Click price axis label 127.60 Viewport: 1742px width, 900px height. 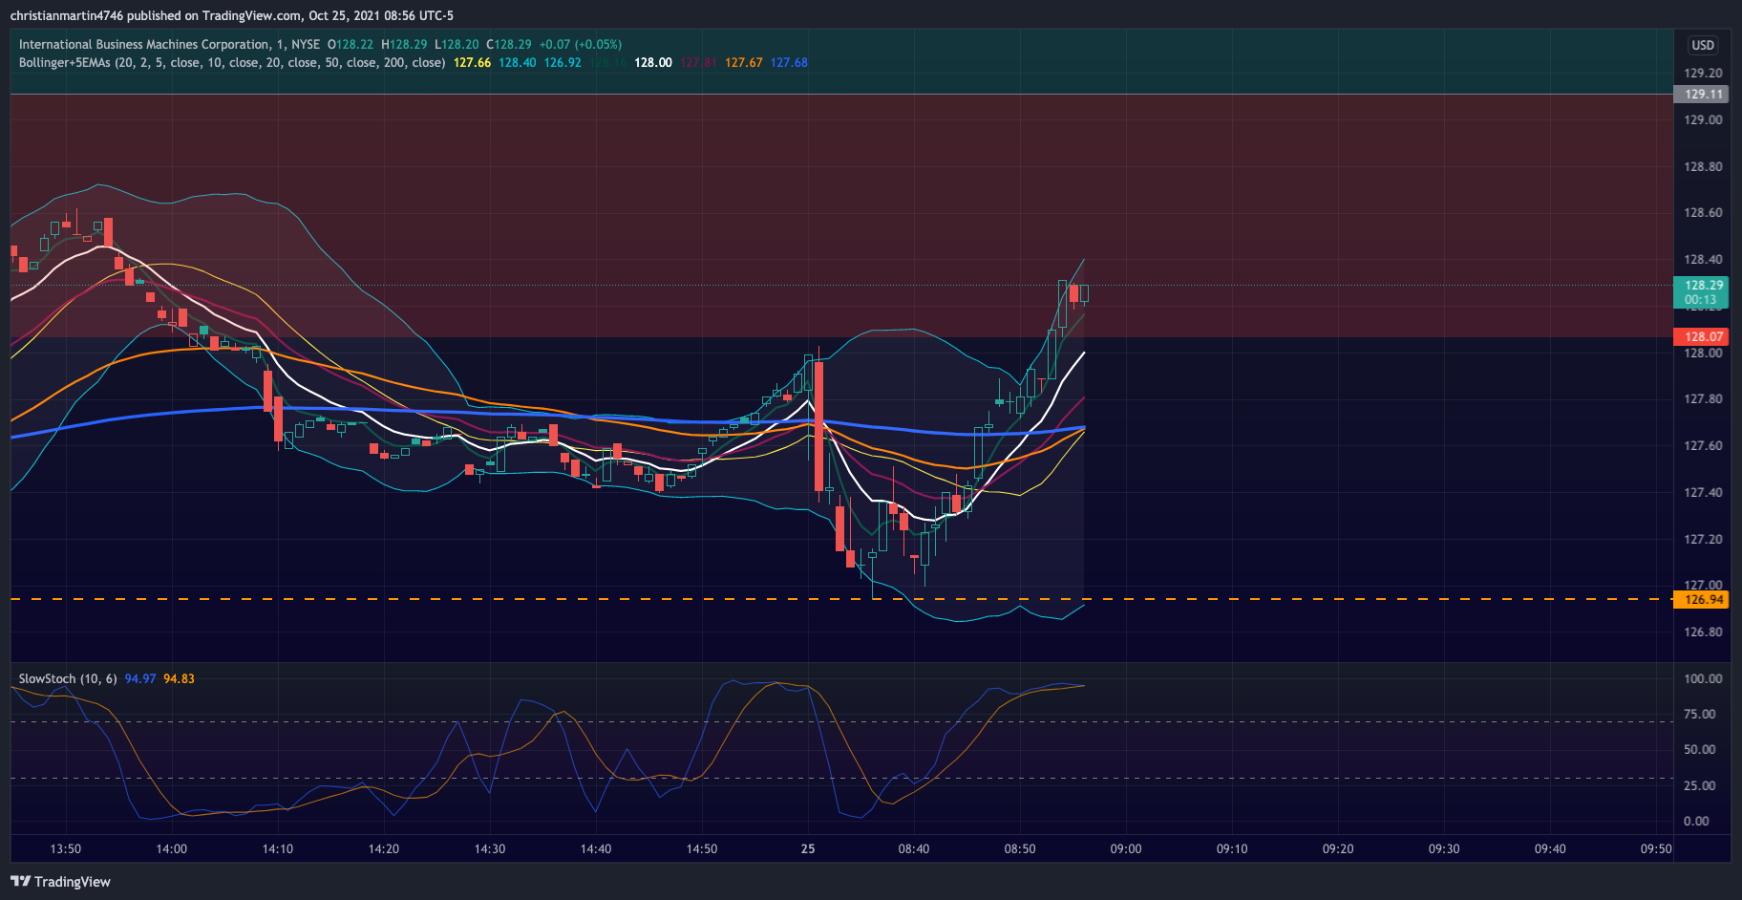[1703, 445]
